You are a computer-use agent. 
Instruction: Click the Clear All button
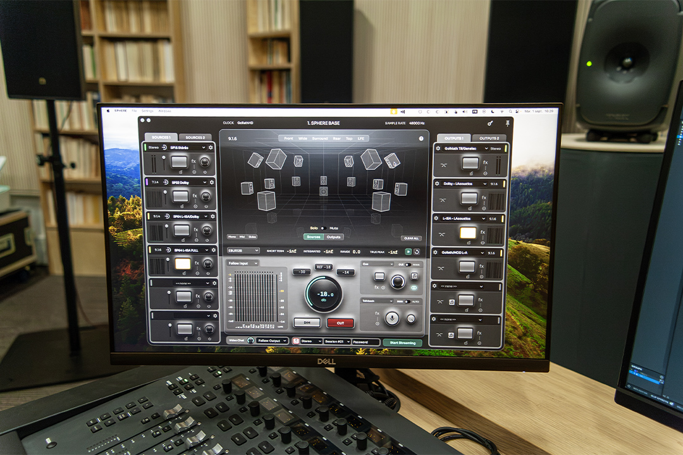click(411, 238)
